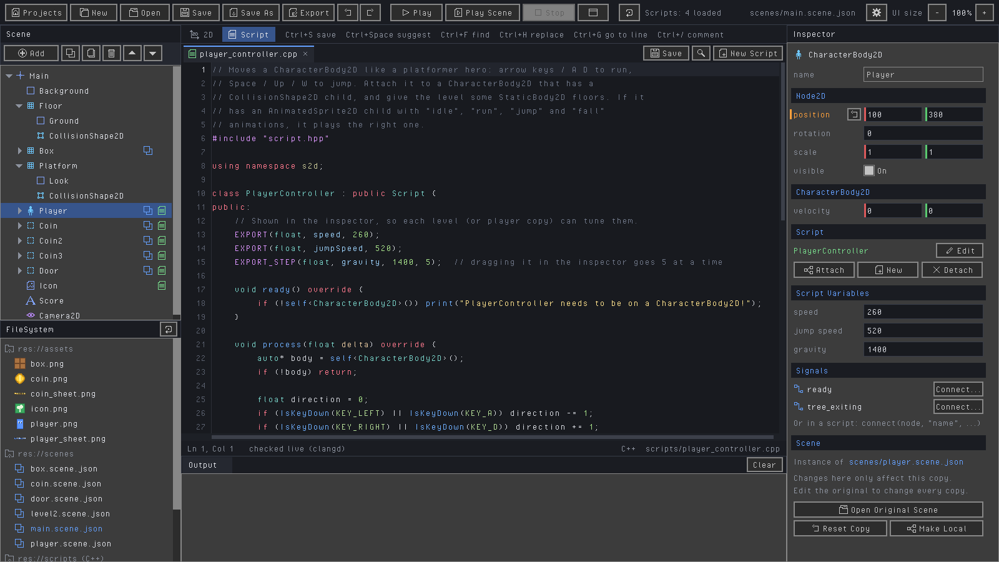Click the copy node icon in Scene toolbar

pyautogui.click(x=91, y=54)
